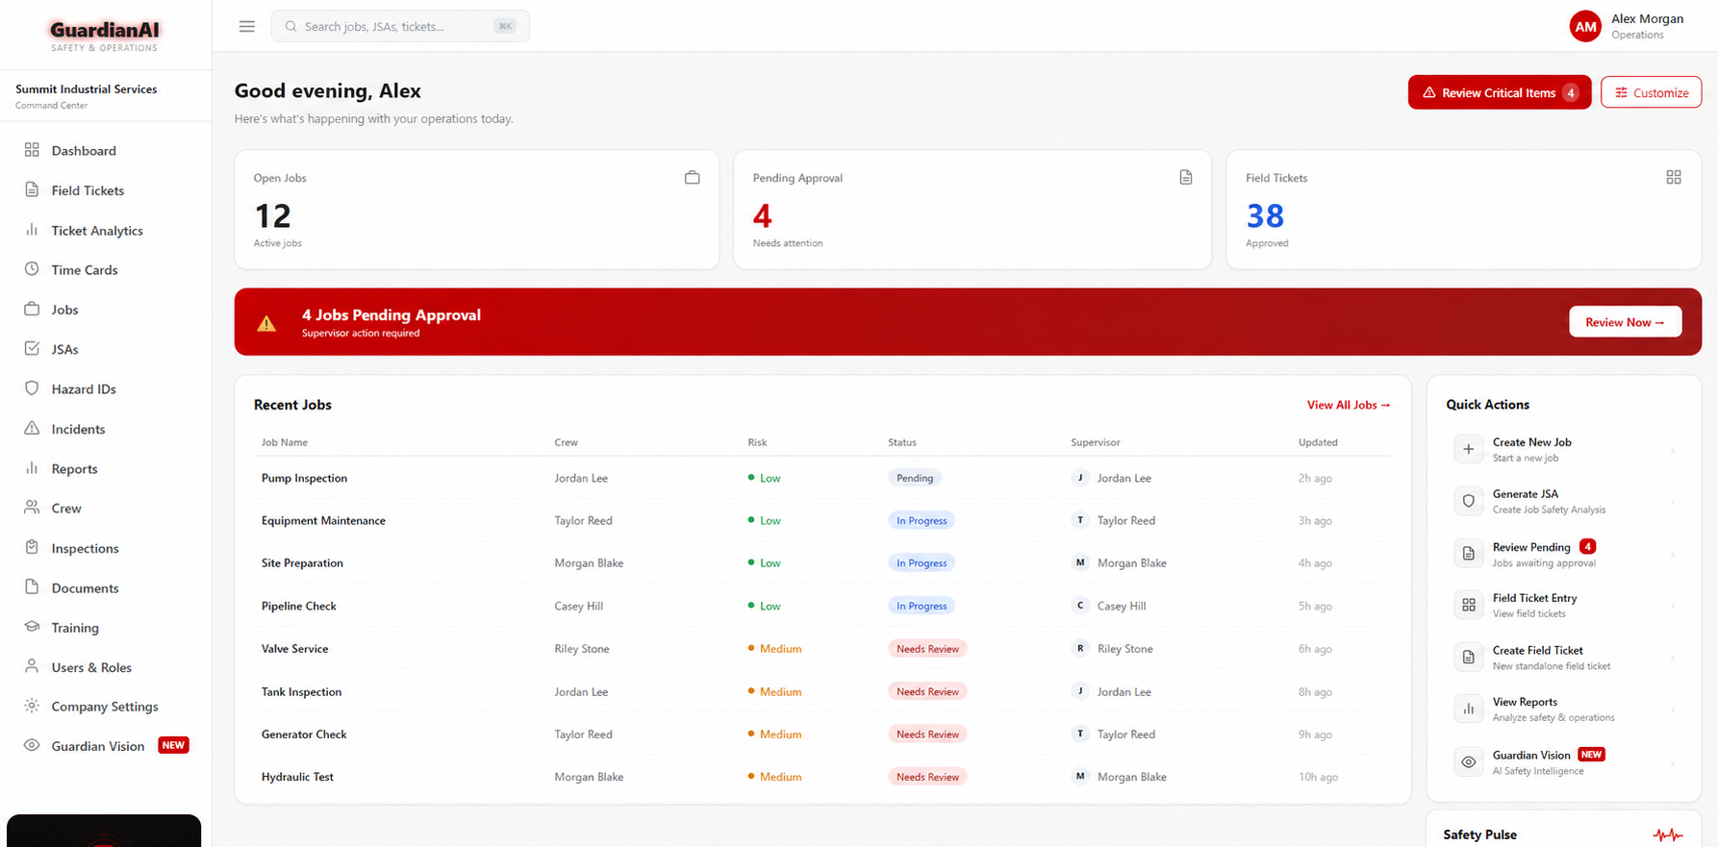Click the Time Cards clock icon
1718x847 pixels.
pyautogui.click(x=32, y=269)
